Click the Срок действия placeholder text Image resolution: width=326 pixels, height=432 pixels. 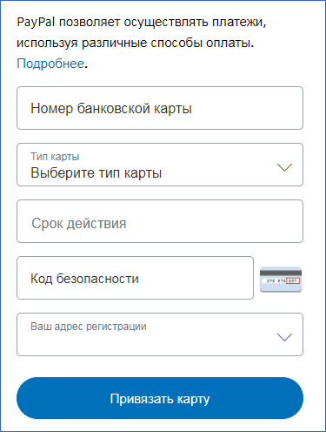[x=79, y=224]
